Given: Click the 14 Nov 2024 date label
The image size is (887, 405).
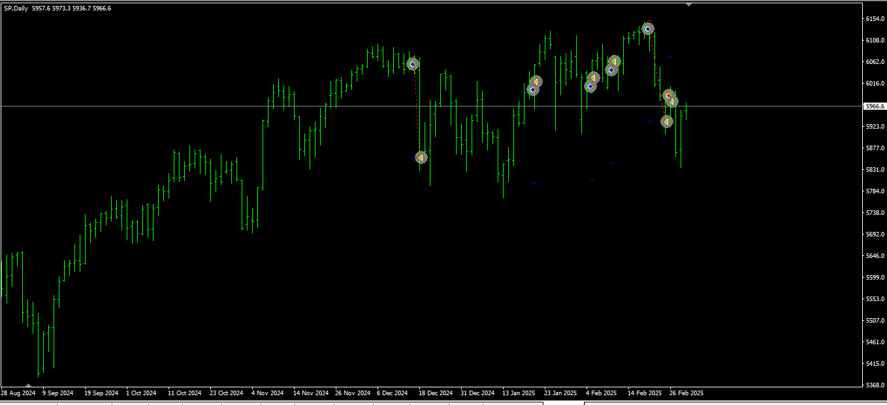Looking at the screenshot, I should pyautogui.click(x=310, y=393).
